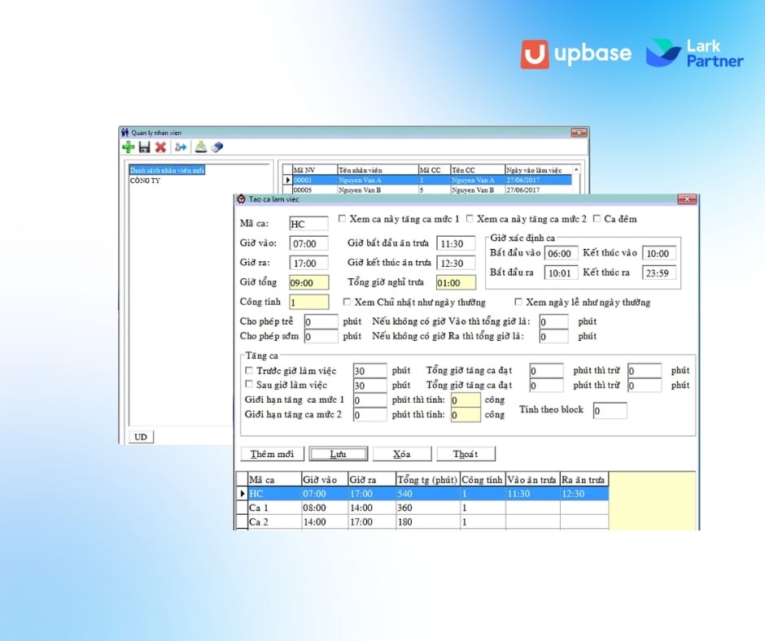Click the Lark Partner logo
This screenshot has height=641, width=765.
click(x=695, y=53)
